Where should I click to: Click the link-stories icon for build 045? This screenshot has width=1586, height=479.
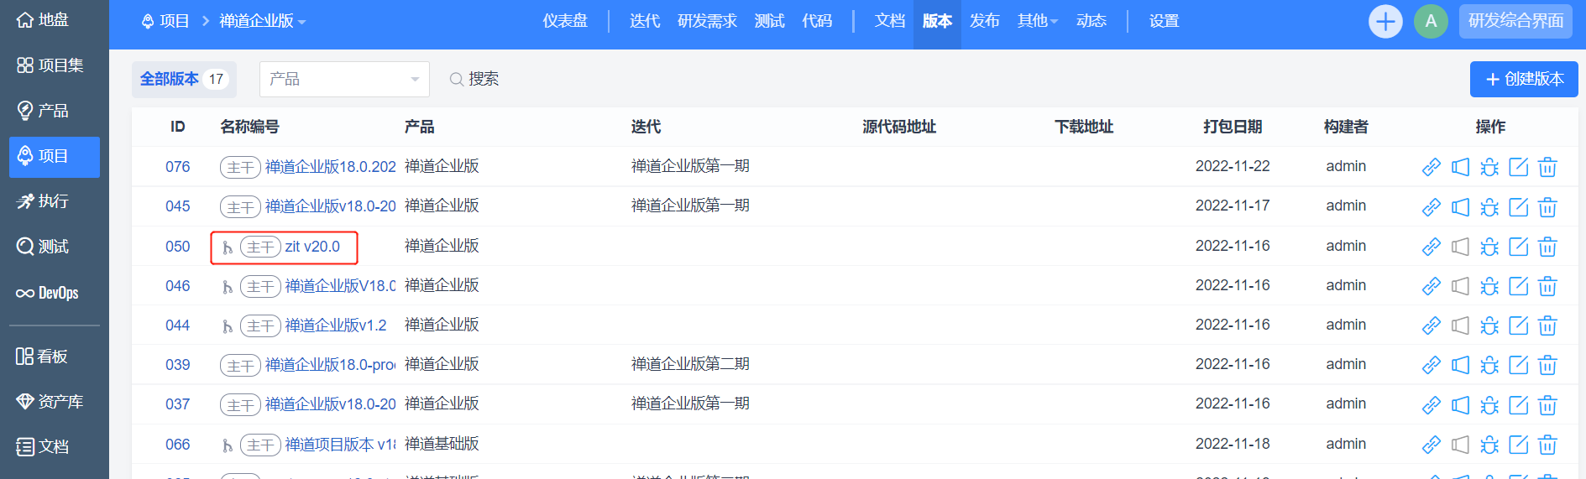coord(1432,206)
